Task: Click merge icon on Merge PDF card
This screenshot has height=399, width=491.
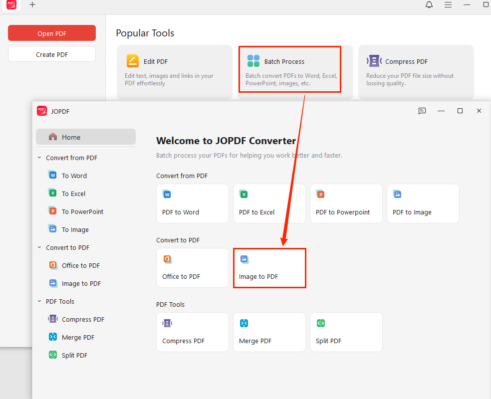Action: [x=244, y=323]
